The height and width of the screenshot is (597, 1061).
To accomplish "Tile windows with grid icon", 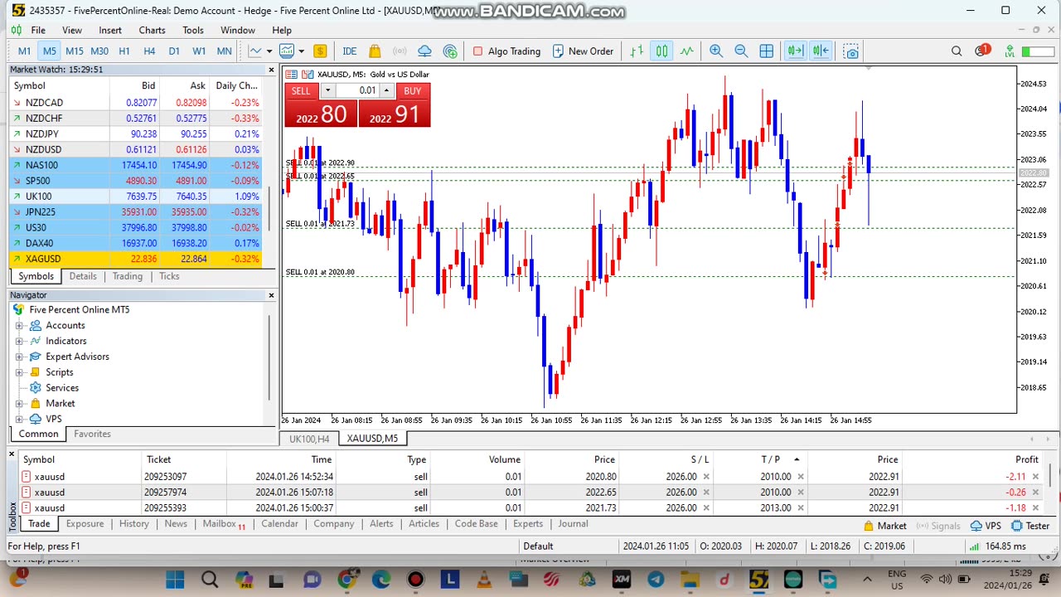I will point(767,51).
